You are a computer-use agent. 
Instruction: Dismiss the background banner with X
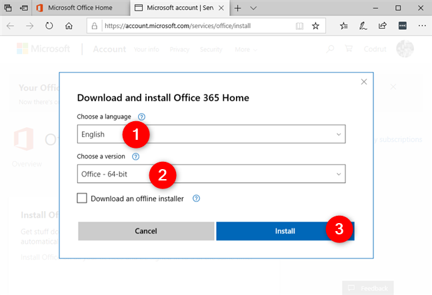[x=393, y=87]
